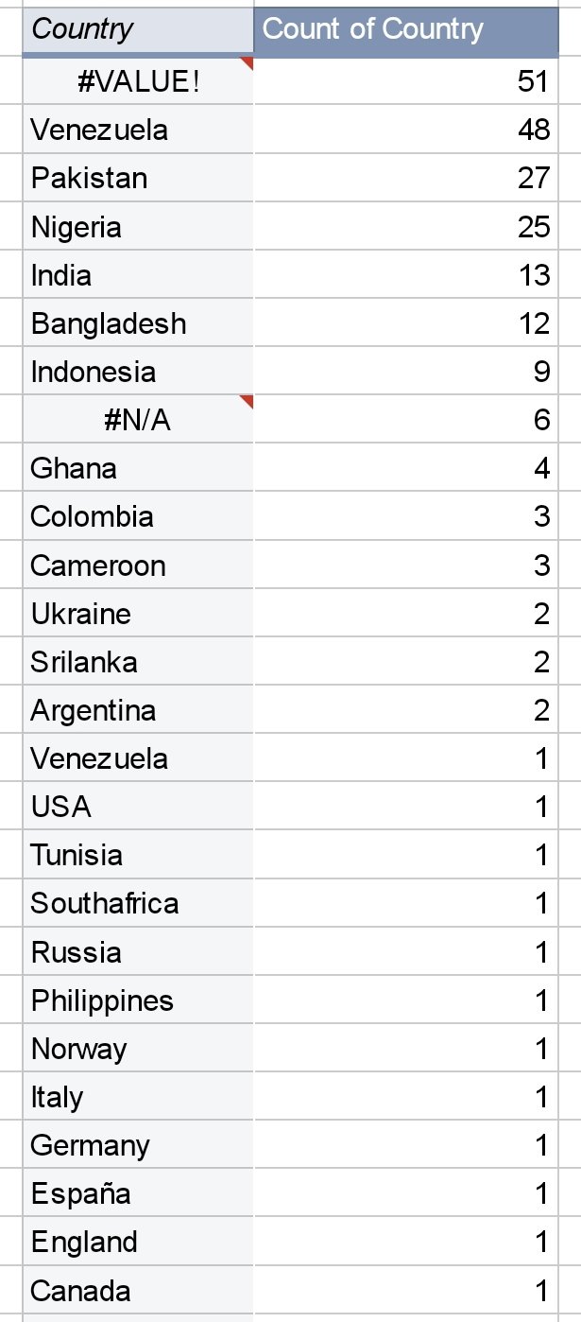Select the #VALUE! error cell

(138, 82)
